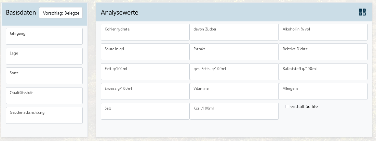Select the 'Kcal /100ml' field

234,111
